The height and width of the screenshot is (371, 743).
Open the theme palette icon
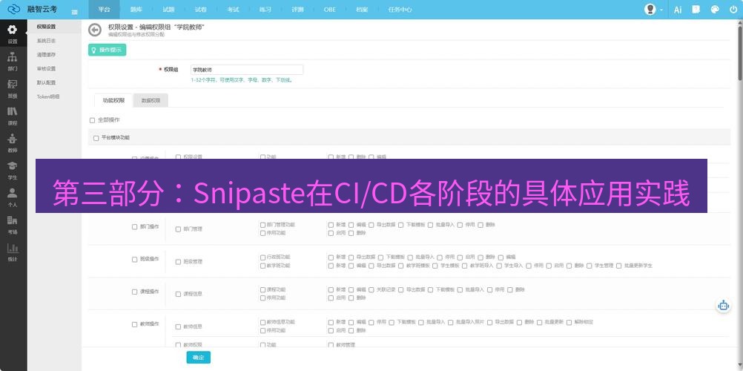[x=715, y=9]
